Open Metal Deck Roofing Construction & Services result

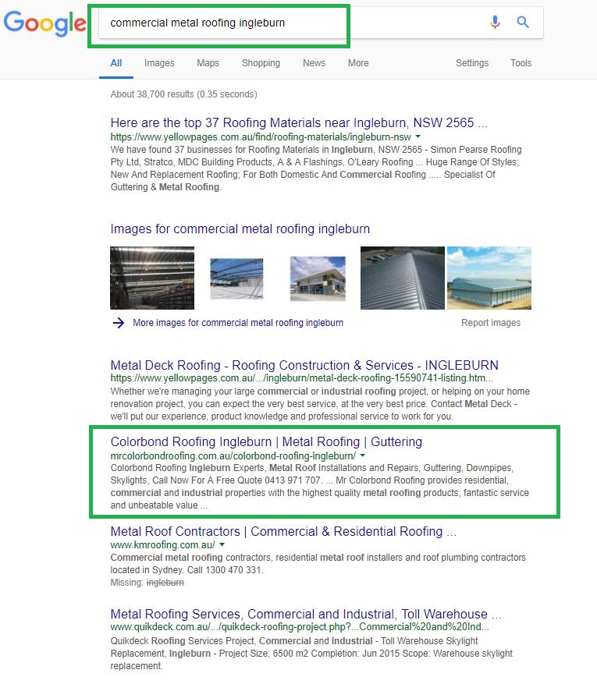coord(304,365)
